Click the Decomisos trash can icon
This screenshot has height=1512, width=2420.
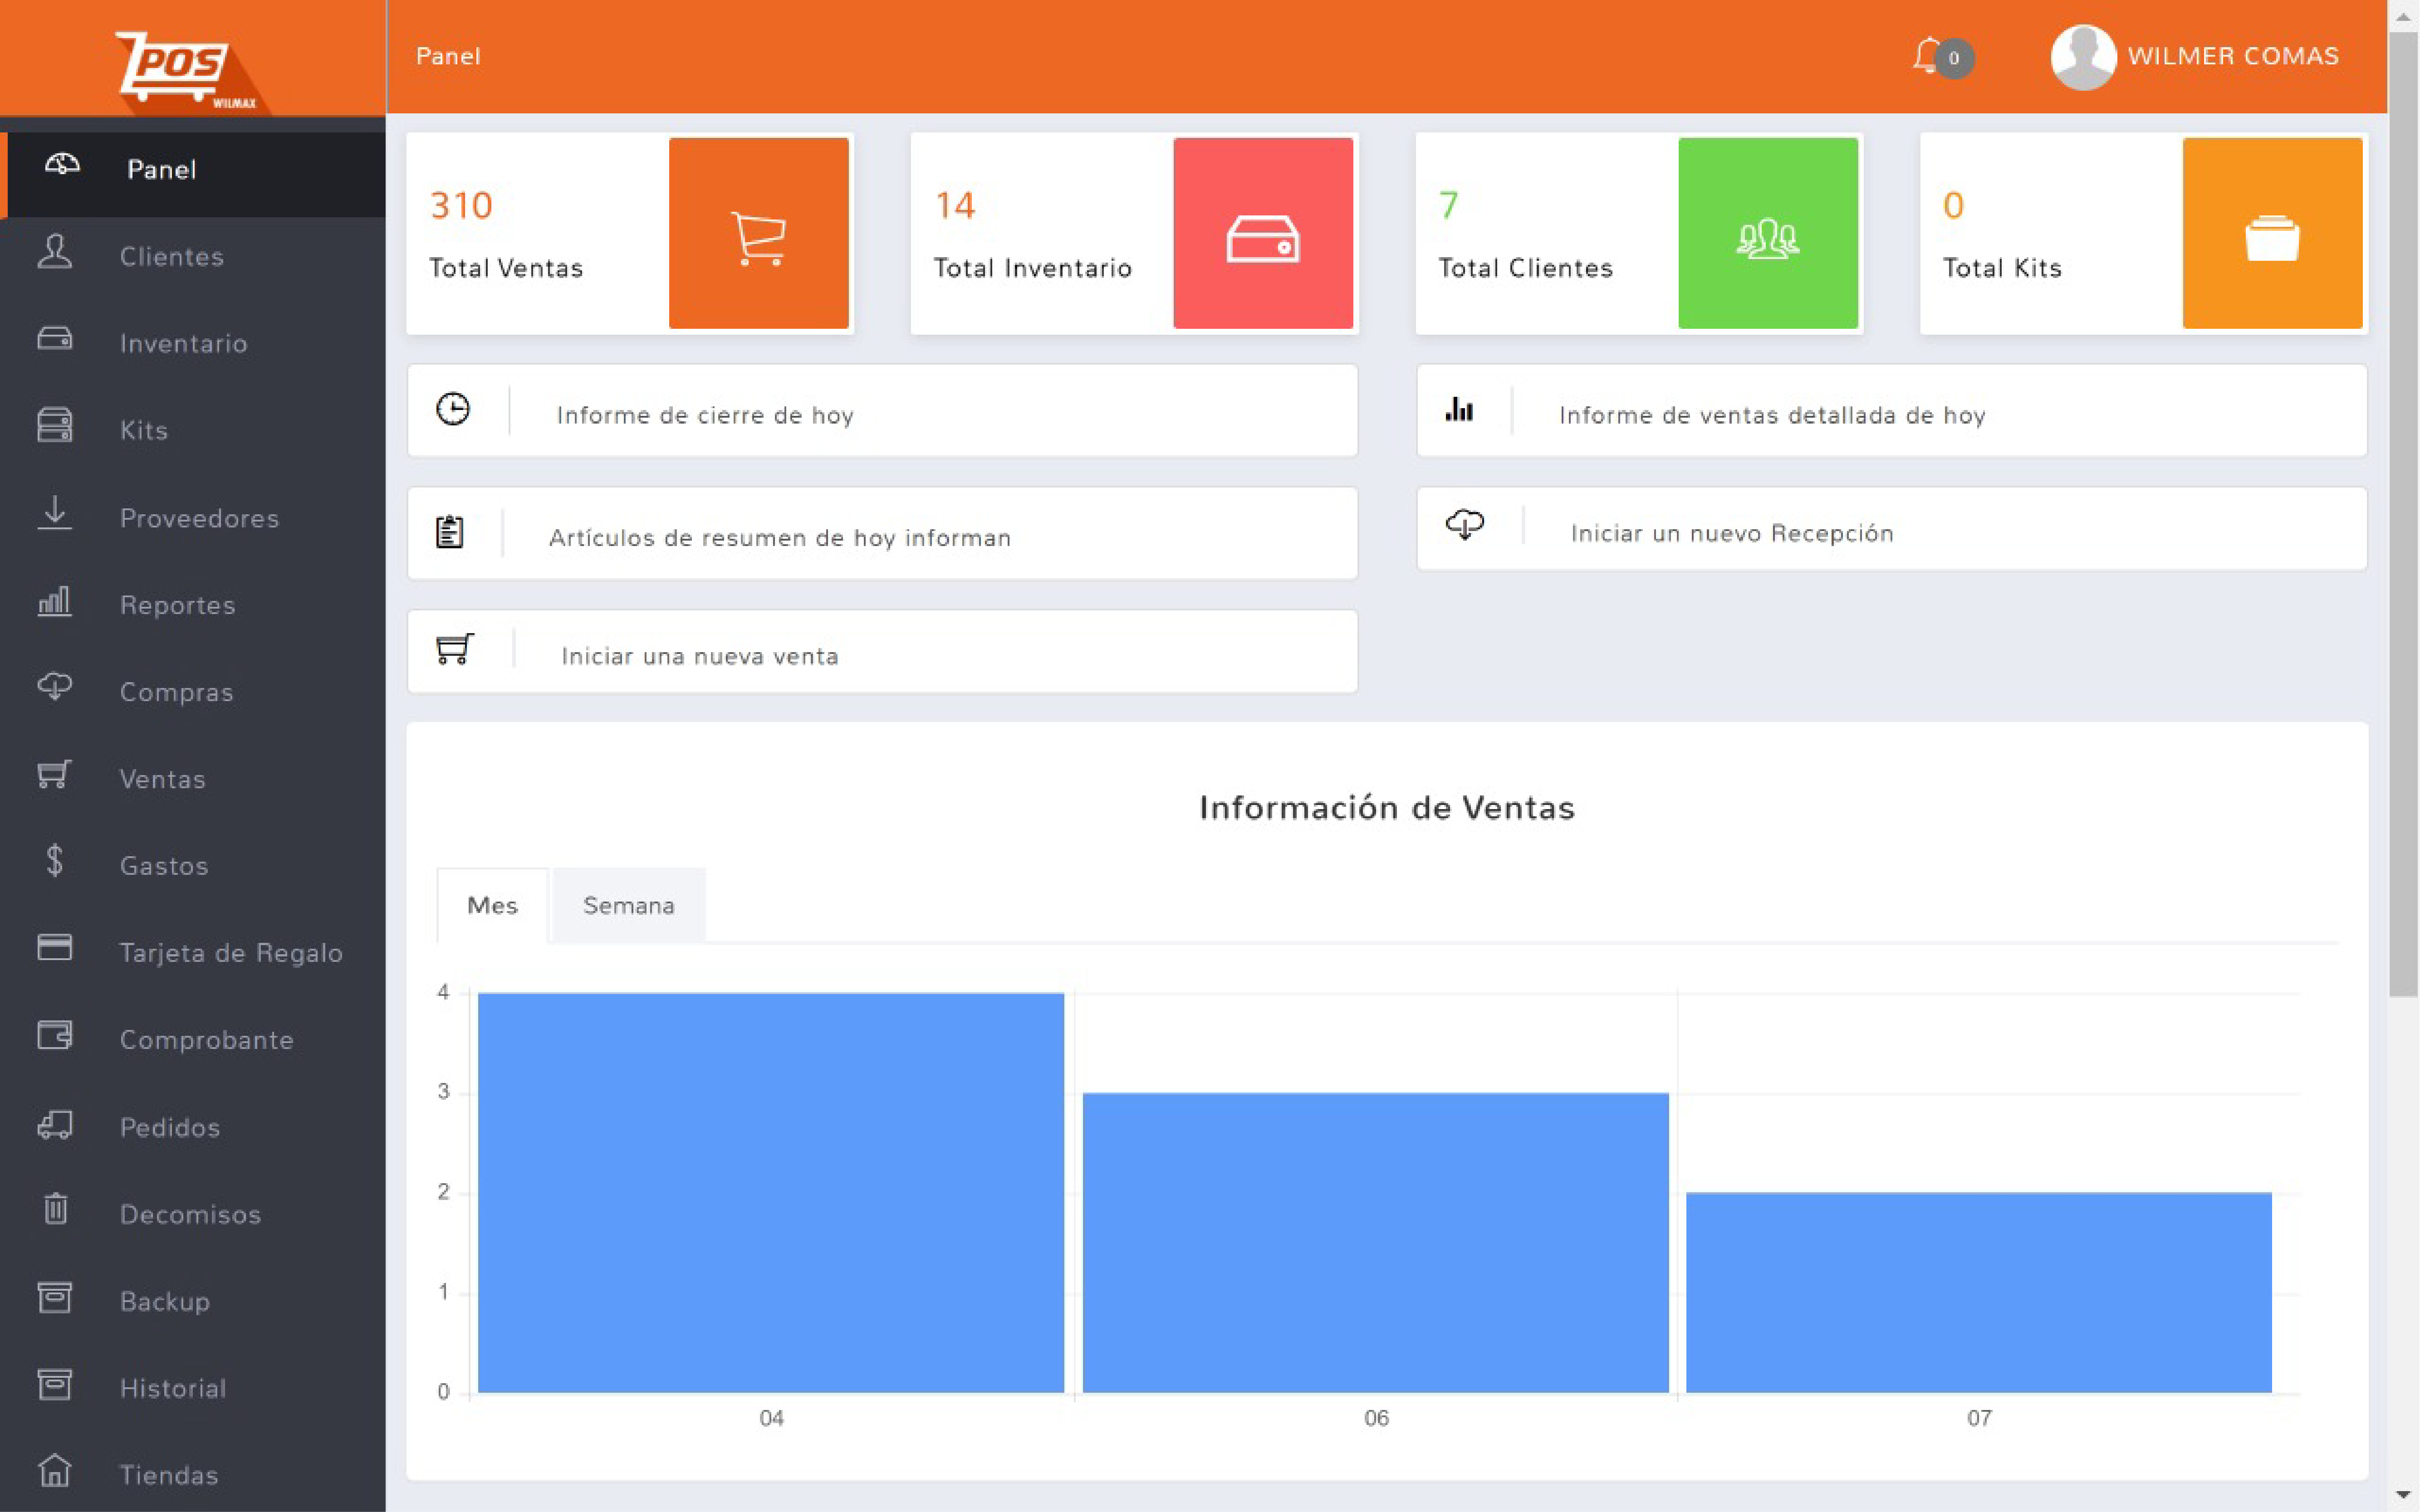point(55,1210)
